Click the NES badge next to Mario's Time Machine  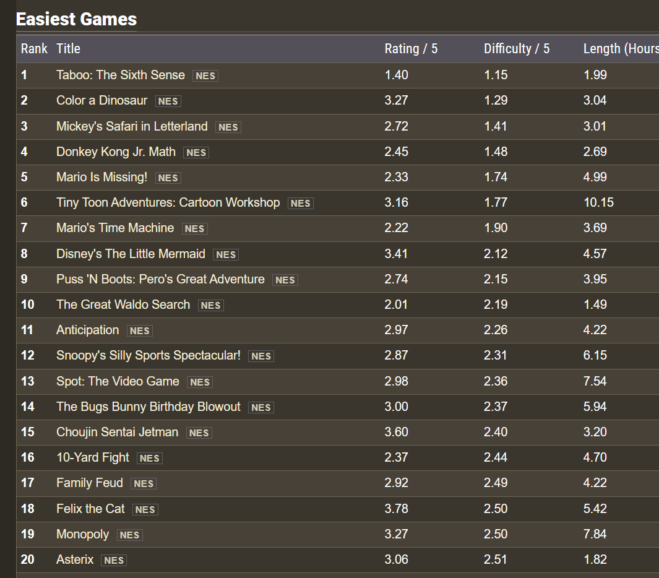(194, 229)
